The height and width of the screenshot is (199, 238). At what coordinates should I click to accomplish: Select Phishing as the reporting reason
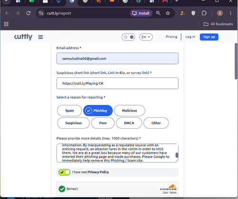(x=98, y=111)
